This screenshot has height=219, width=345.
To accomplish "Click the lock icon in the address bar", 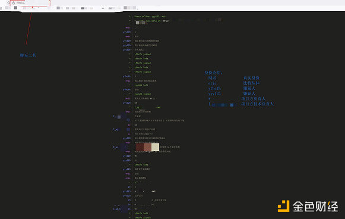I will pos(14,3).
